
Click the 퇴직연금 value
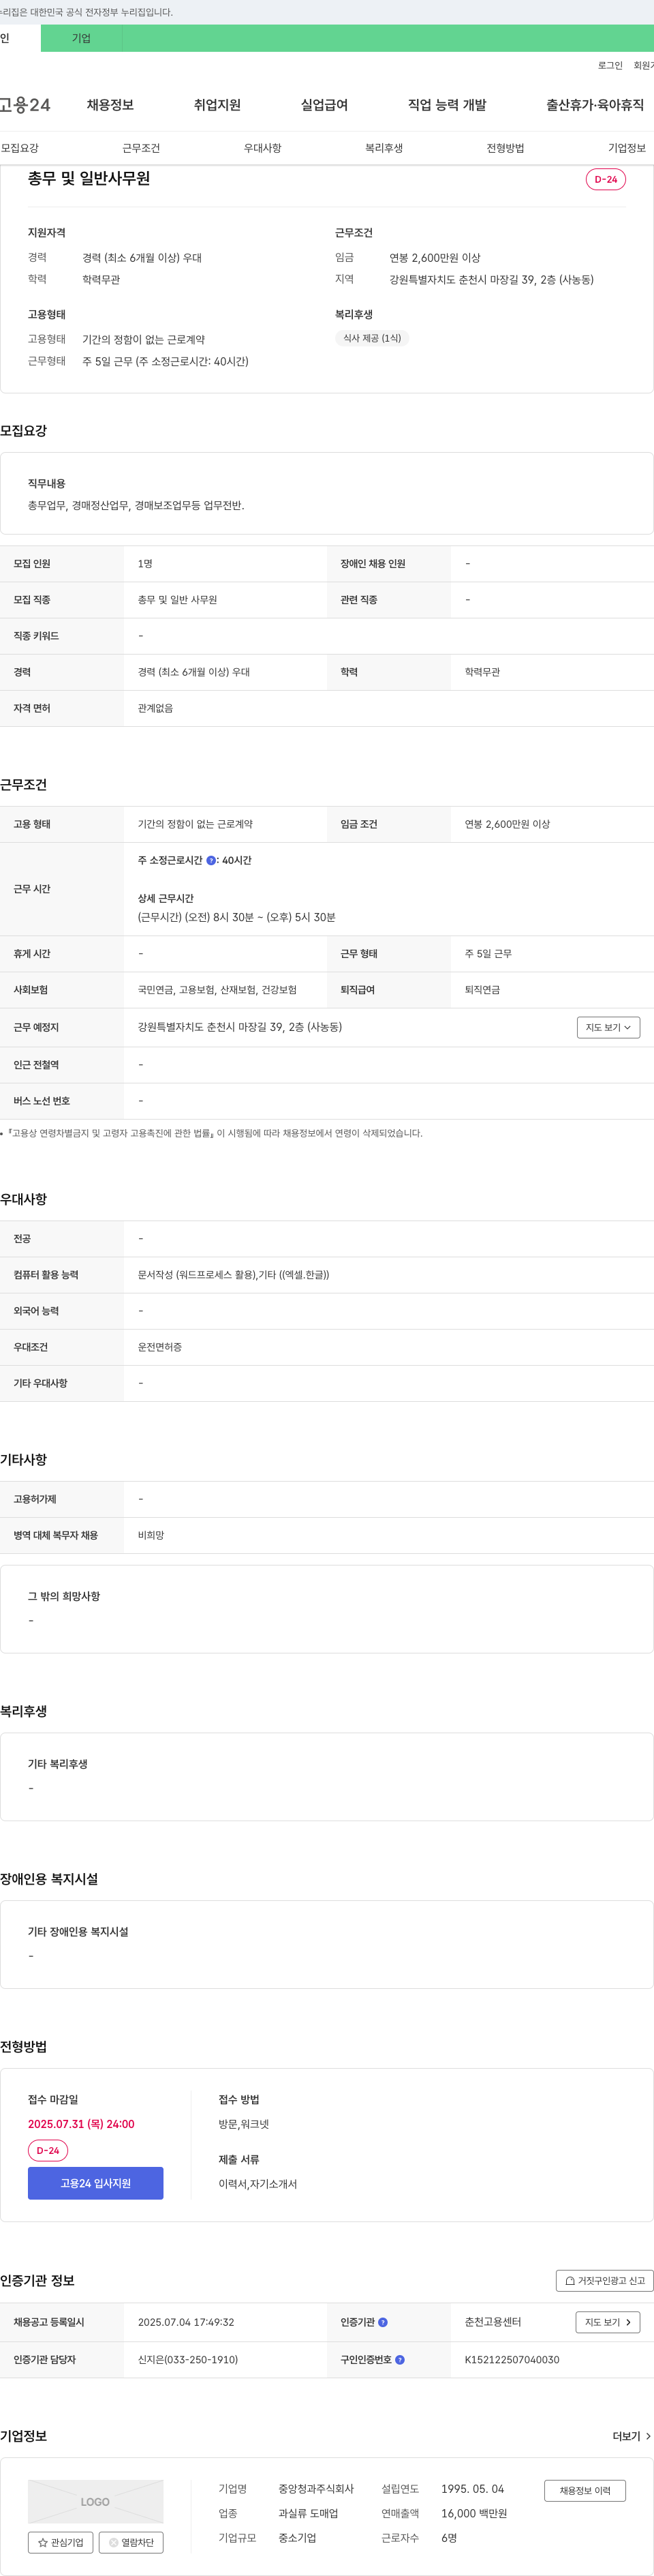pyautogui.click(x=482, y=990)
